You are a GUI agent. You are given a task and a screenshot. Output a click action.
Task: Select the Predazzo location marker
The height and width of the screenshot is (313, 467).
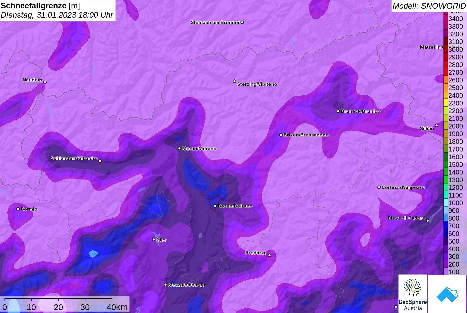coord(270,255)
